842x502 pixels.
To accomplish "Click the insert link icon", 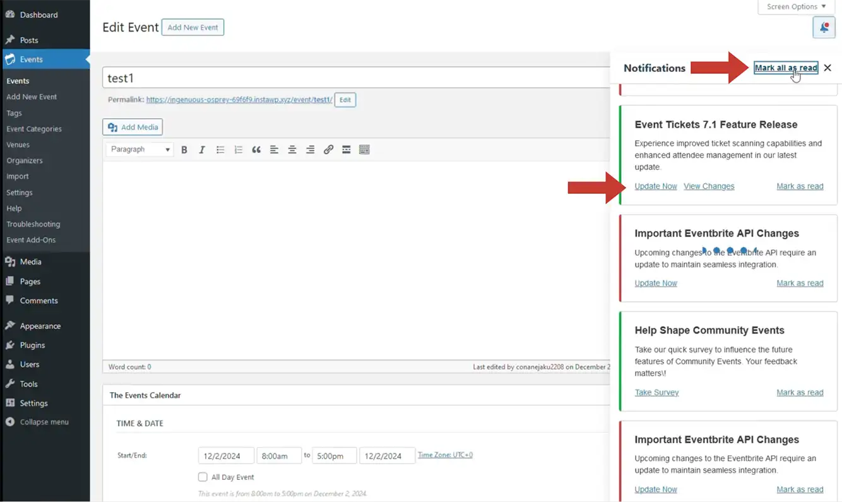I will (328, 150).
